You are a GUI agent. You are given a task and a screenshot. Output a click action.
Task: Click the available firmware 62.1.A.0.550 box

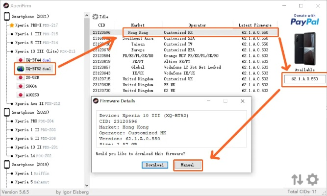pos(304,79)
